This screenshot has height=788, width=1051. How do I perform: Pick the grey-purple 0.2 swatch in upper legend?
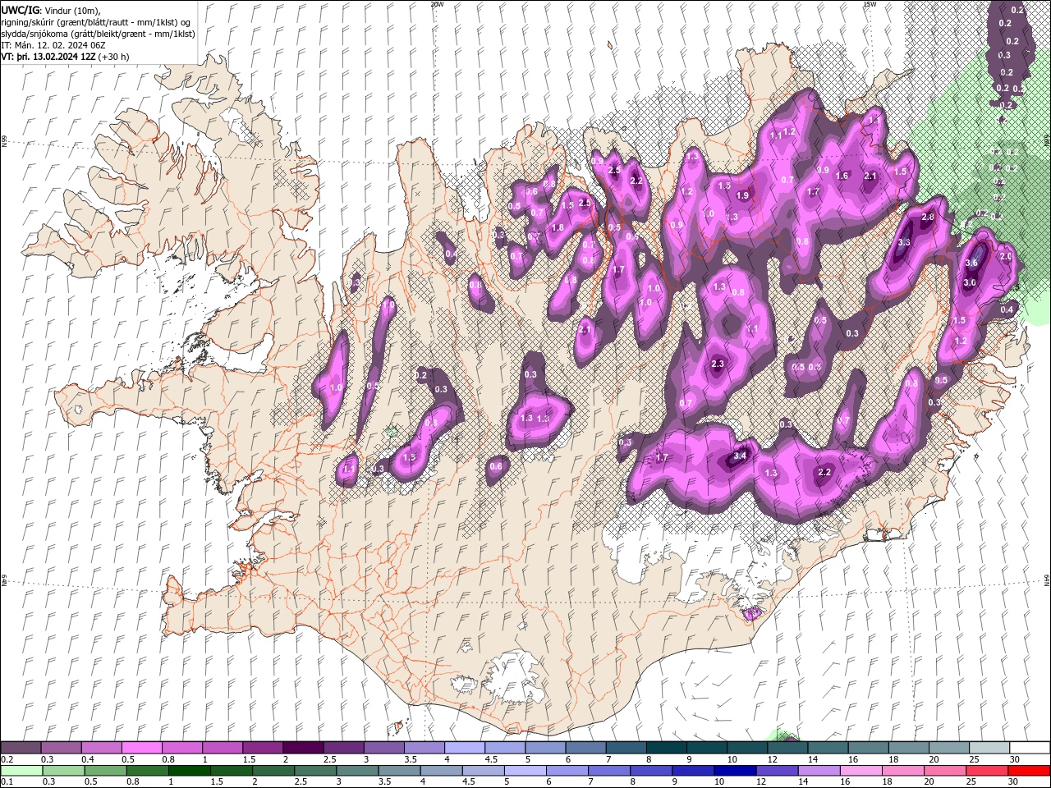pyautogui.click(x=21, y=748)
